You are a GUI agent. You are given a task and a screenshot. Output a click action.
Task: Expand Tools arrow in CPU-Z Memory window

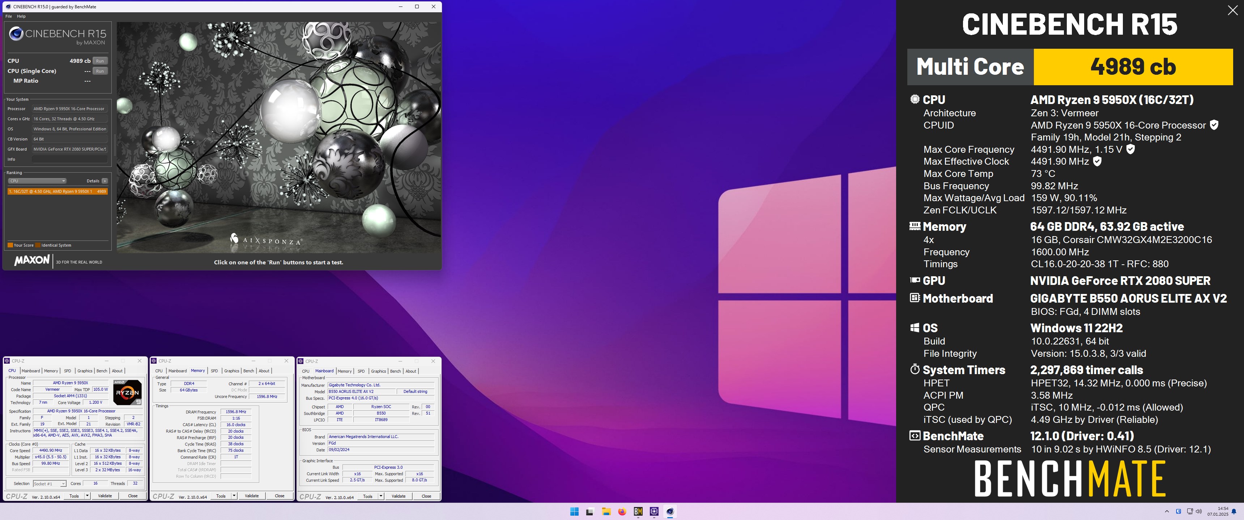point(234,495)
